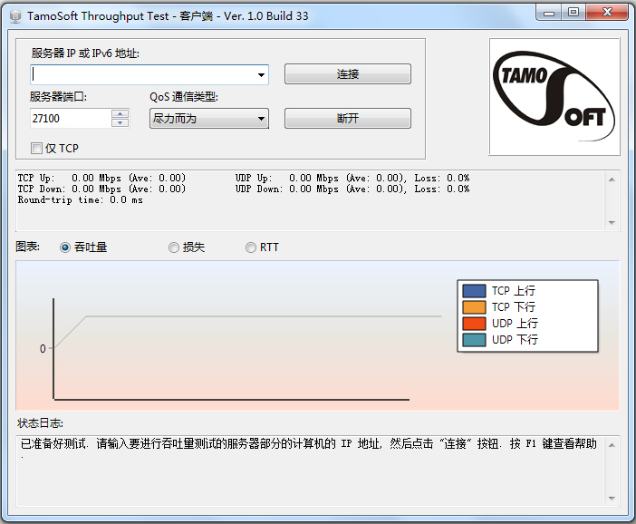The height and width of the screenshot is (524, 636).
Task: Click the 'UDP Up: 0.00 Mbps' statistics line
Action: click(352, 179)
